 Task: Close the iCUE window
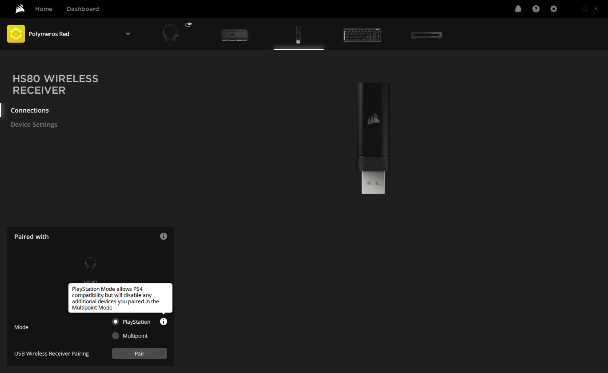596,9
